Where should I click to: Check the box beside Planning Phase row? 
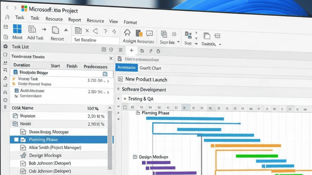point(16,139)
